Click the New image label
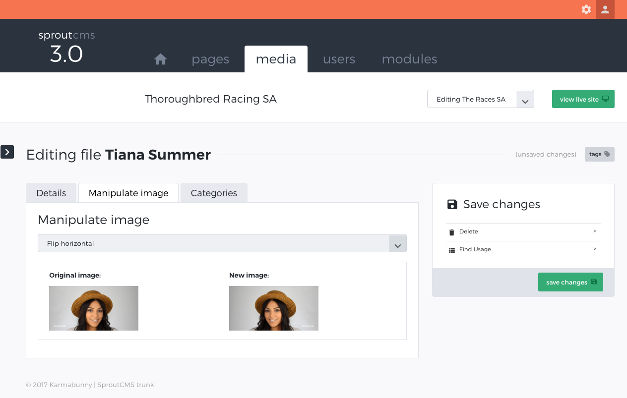This screenshot has height=398, width=627. coord(249,275)
